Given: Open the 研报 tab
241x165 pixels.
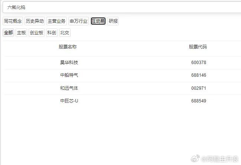Looking at the screenshot, I should pyautogui.click(x=113, y=21).
